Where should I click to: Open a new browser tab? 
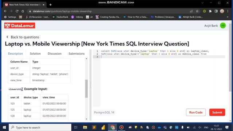point(51,5)
